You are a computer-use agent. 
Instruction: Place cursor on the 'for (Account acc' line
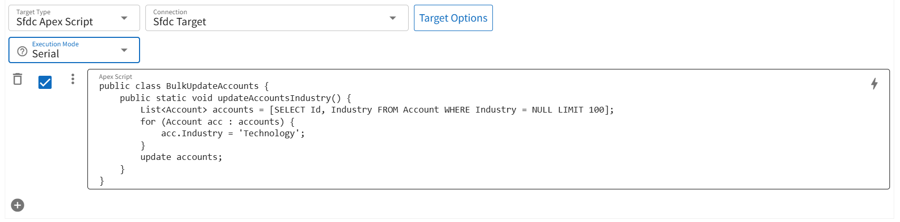coord(217,122)
